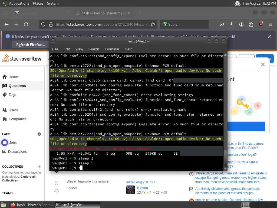Click Explore all Collectives link
The height and width of the screenshot is (208, 277).
19,178
